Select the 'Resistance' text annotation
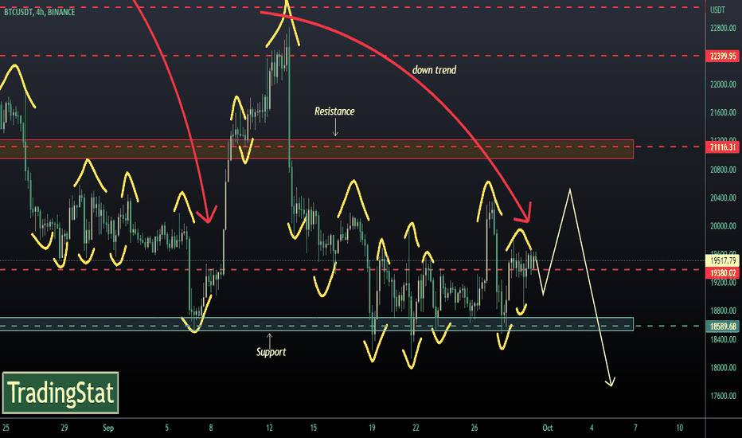The width and height of the screenshot is (742, 438). [334, 111]
